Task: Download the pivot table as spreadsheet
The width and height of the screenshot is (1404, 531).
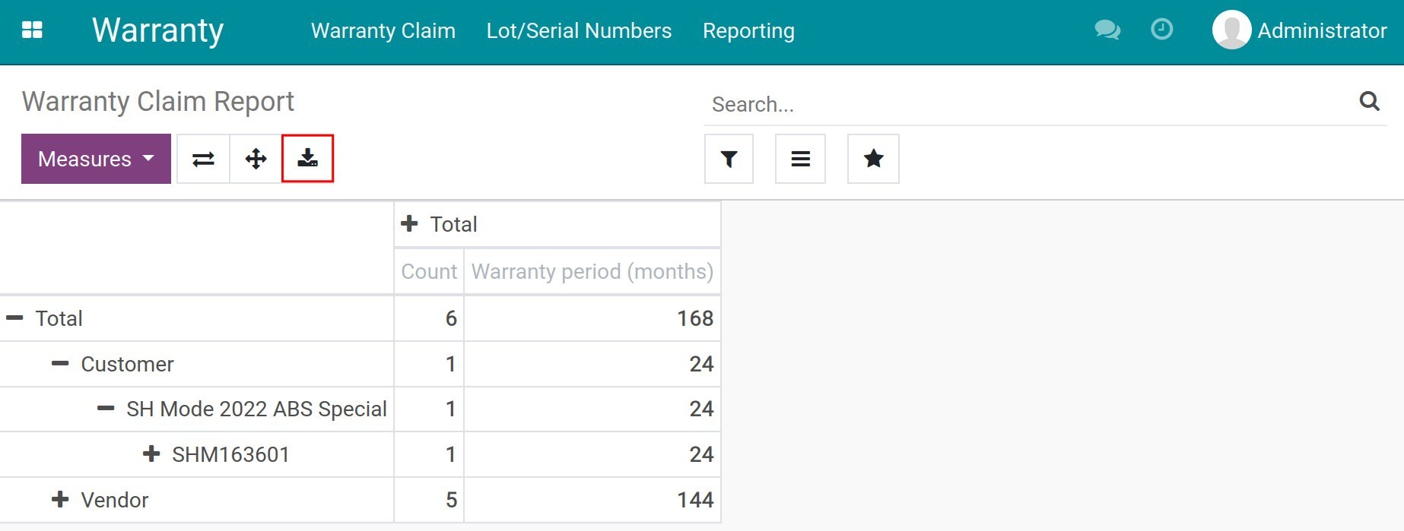Action: (307, 159)
